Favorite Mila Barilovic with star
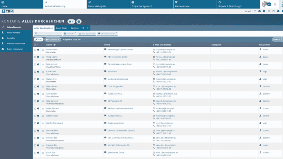283x159 pixels. [43, 101]
